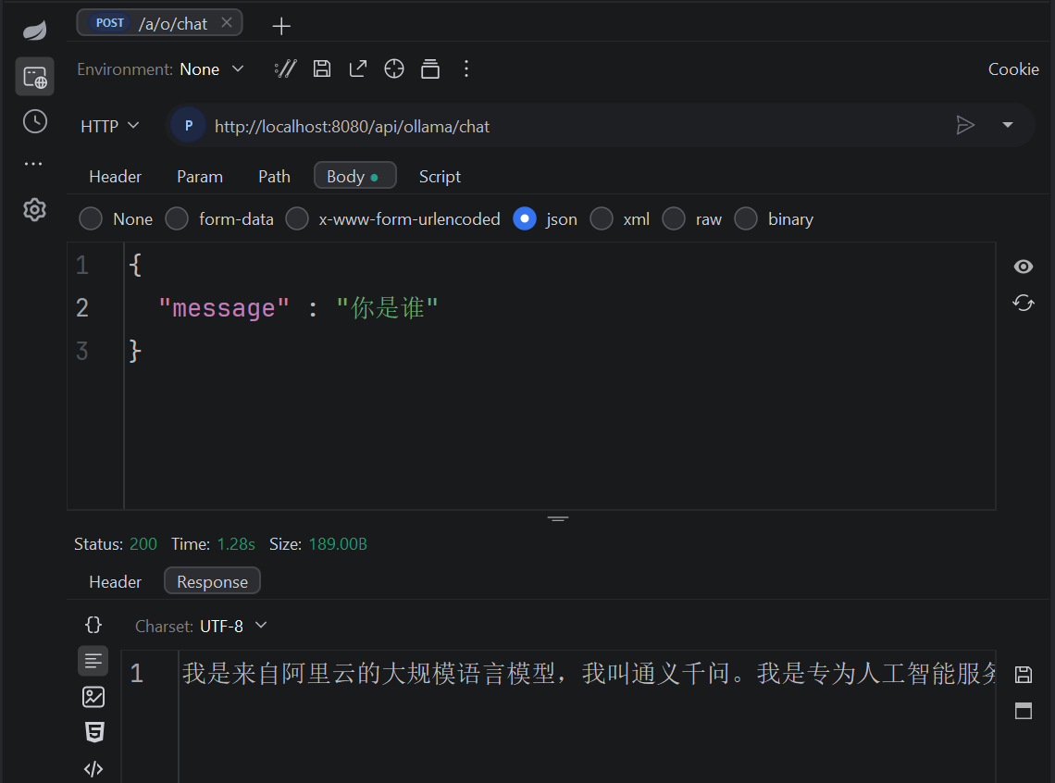This screenshot has height=783, width=1055.
Task: Save the current request
Action: coord(321,68)
